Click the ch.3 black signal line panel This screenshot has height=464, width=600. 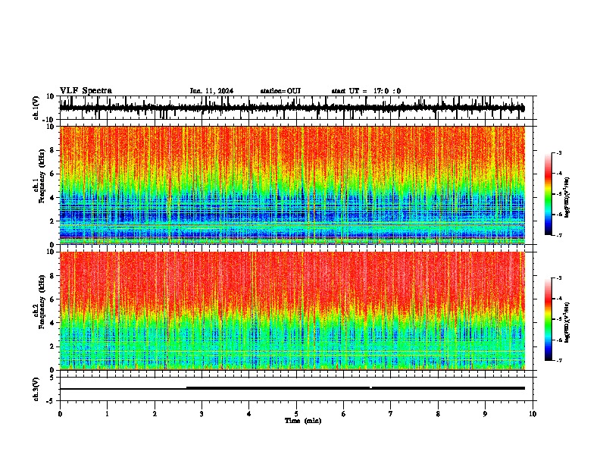point(298,389)
